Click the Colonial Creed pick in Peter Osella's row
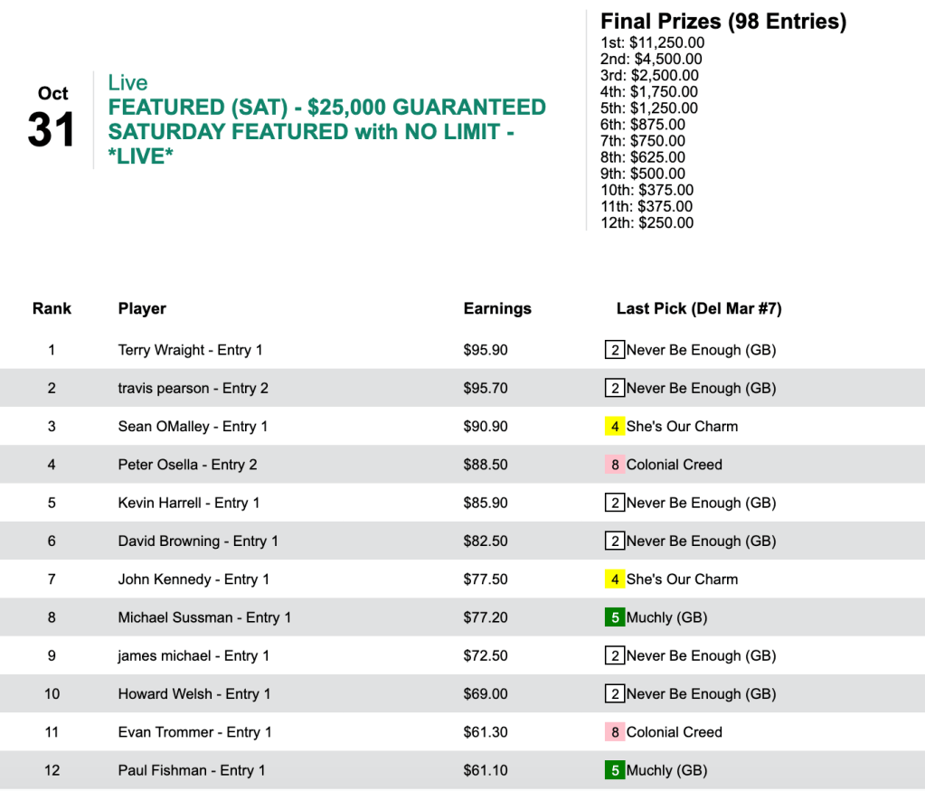The height and width of the screenshot is (791, 925). tap(675, 465)
